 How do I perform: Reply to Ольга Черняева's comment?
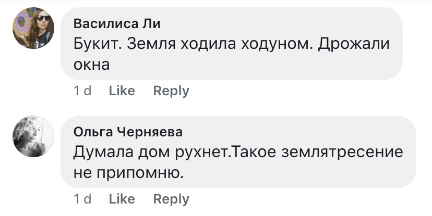click(x=171, y=199)
